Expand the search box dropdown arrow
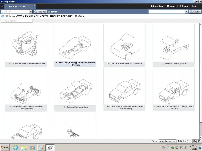 point(186,12)
